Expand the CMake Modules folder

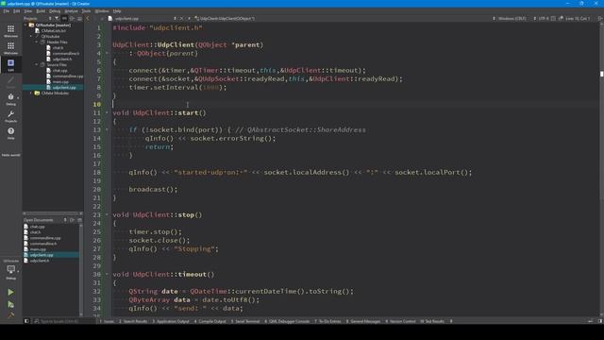tap(31, 93)
